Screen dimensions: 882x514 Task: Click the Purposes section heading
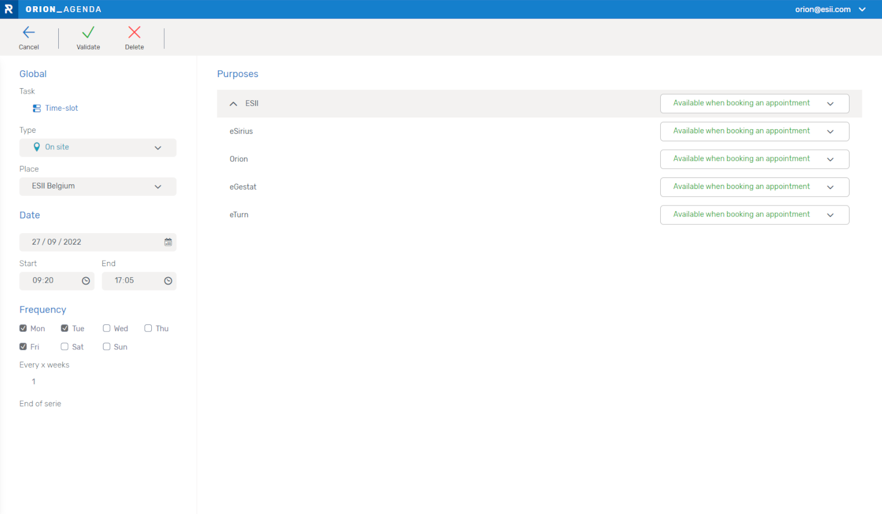pos(238,74)
